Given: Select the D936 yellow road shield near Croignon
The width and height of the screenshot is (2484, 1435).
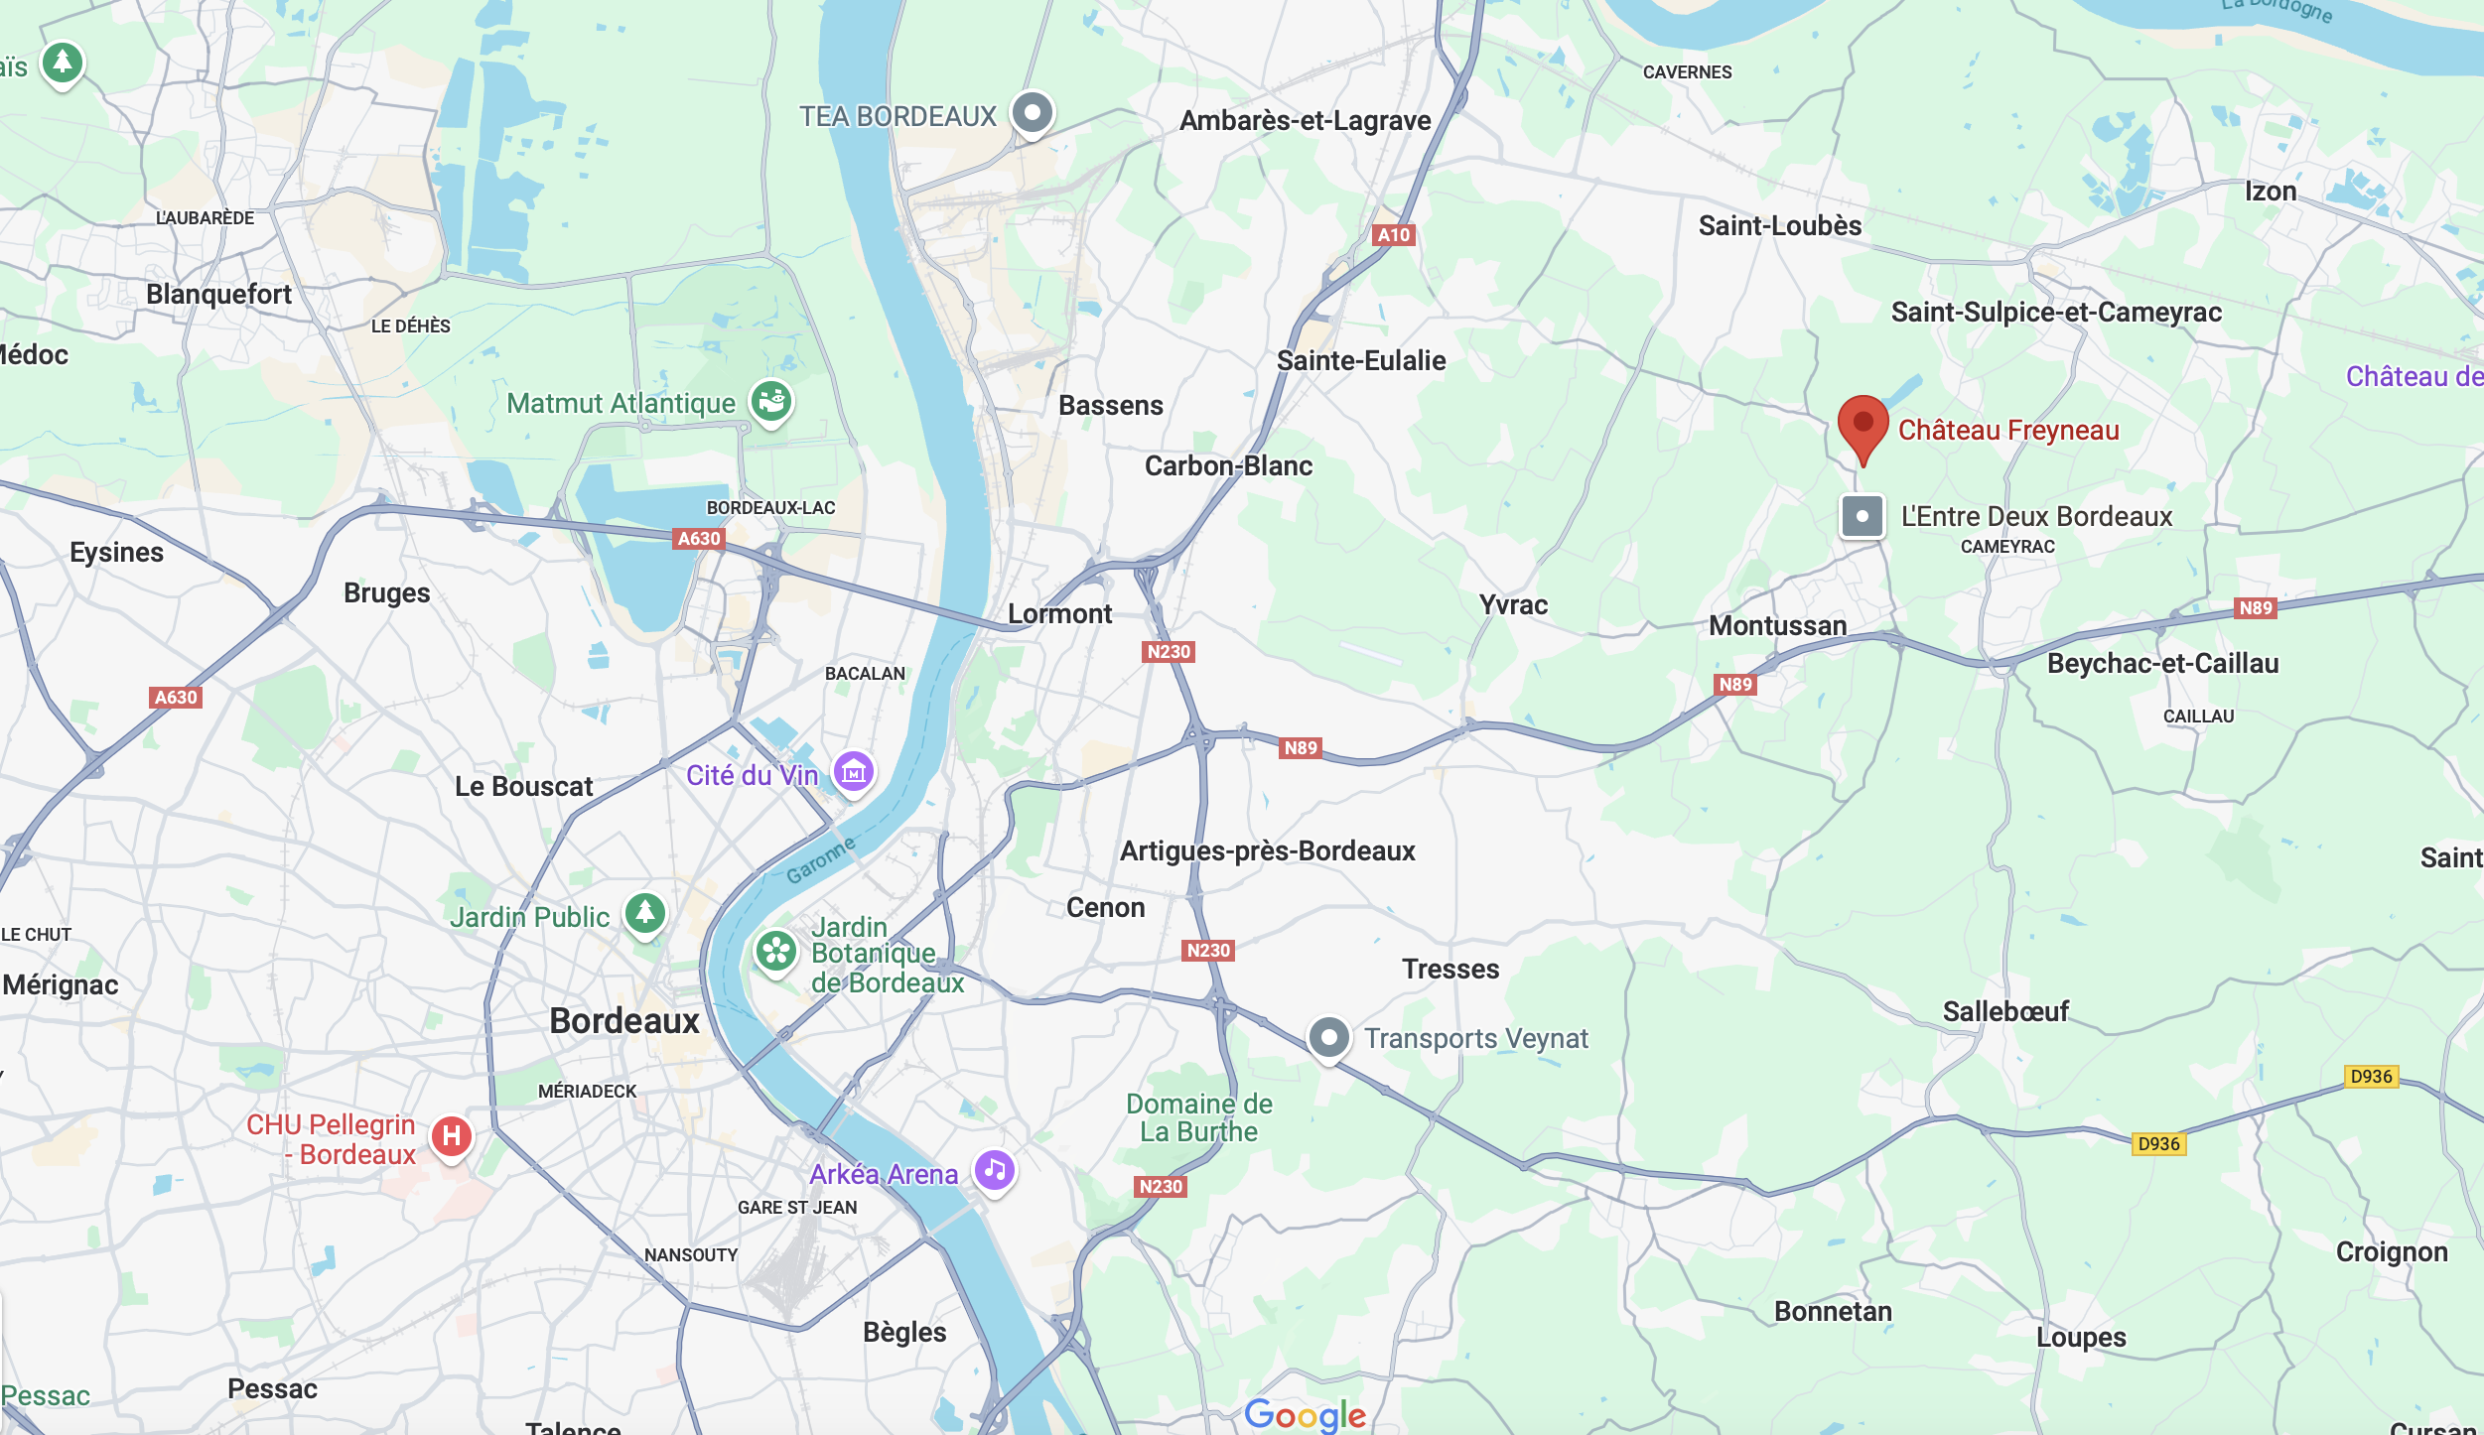Looking at the screenshot, I should coord(2372,1077).
